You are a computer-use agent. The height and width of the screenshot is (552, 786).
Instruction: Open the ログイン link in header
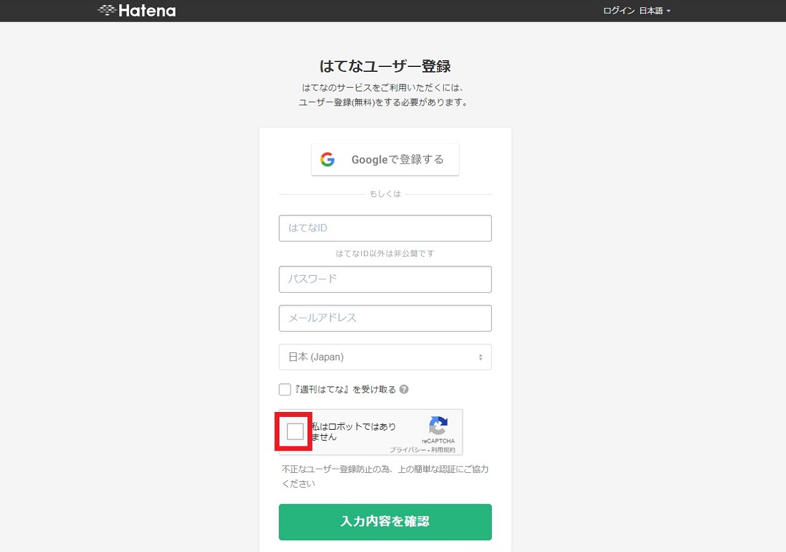pos(619,10)
